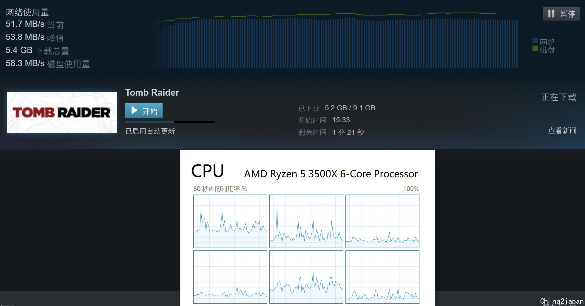Pause the download with the 暂停 button
Image resolution: width=585 pixels, height=306 pixels.
[x=561, y=14]
